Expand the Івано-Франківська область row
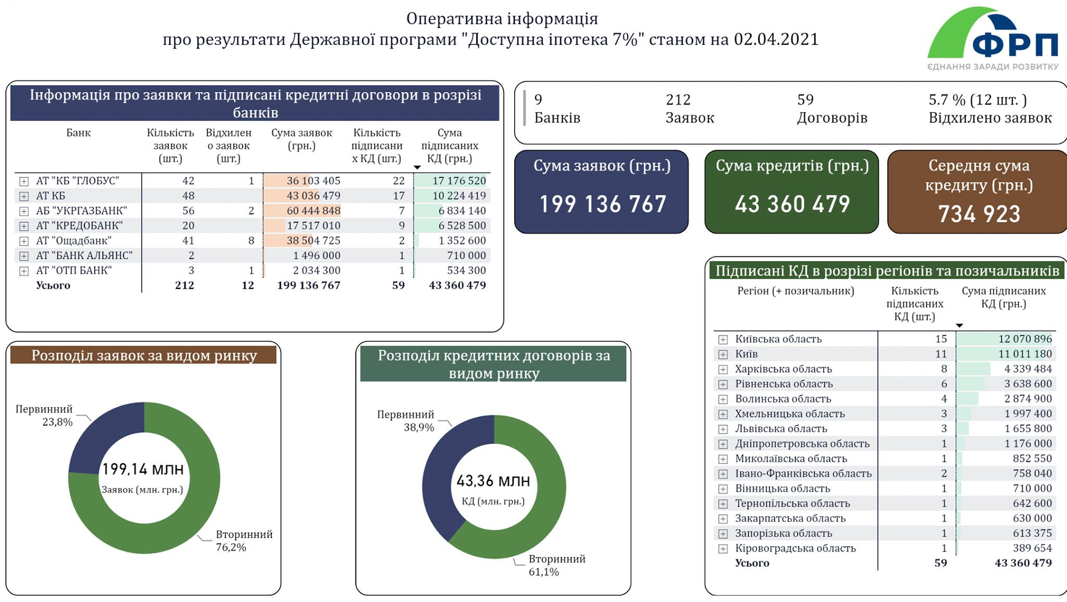1067x602 pixels. point(723,474)
